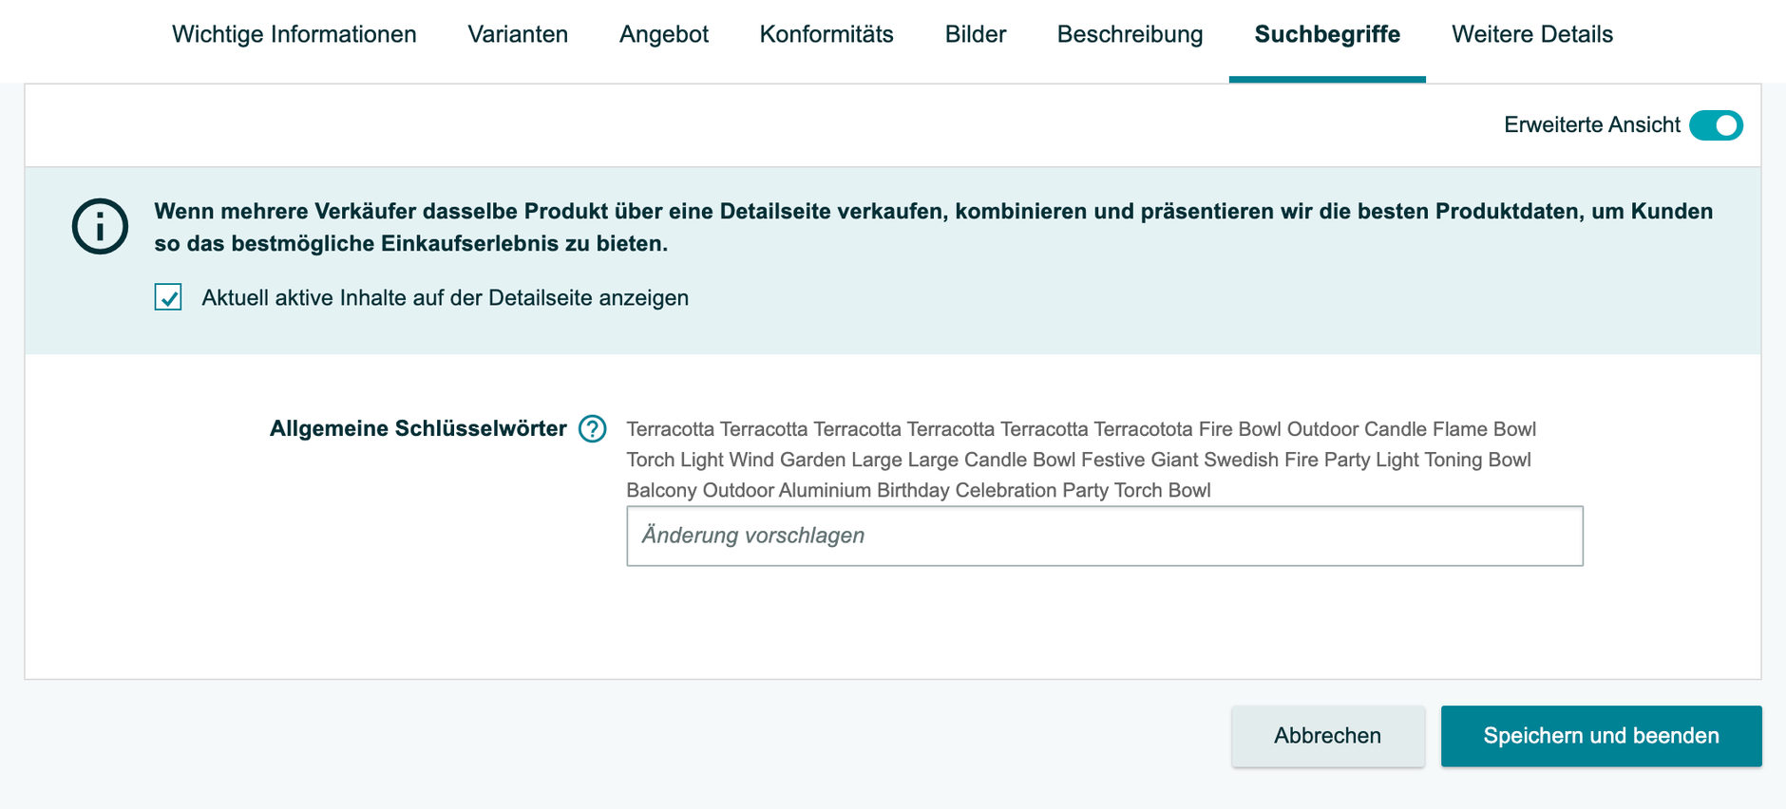
Task: Click Speichern und beenden
Action: click(x=1601, y=736)
